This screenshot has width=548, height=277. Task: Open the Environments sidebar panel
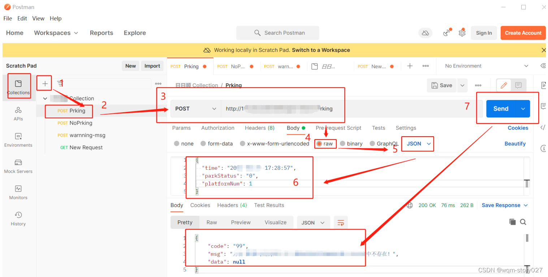(18, 140)
